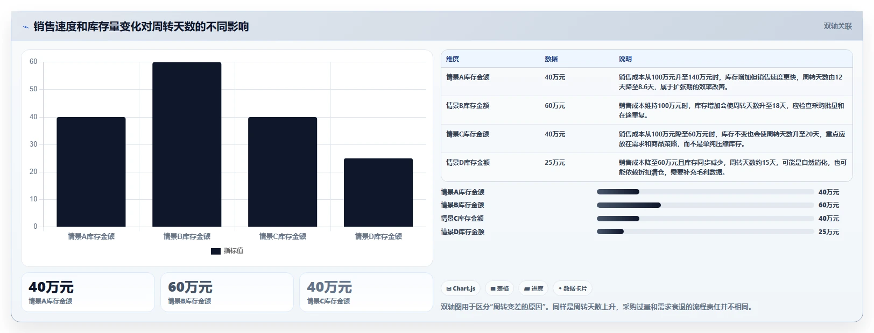This screenshot has height=333, width=874.
Task: Click 25万元 beside 情景D progress bar
Action: pyautogui.click(x=829, y=232)
